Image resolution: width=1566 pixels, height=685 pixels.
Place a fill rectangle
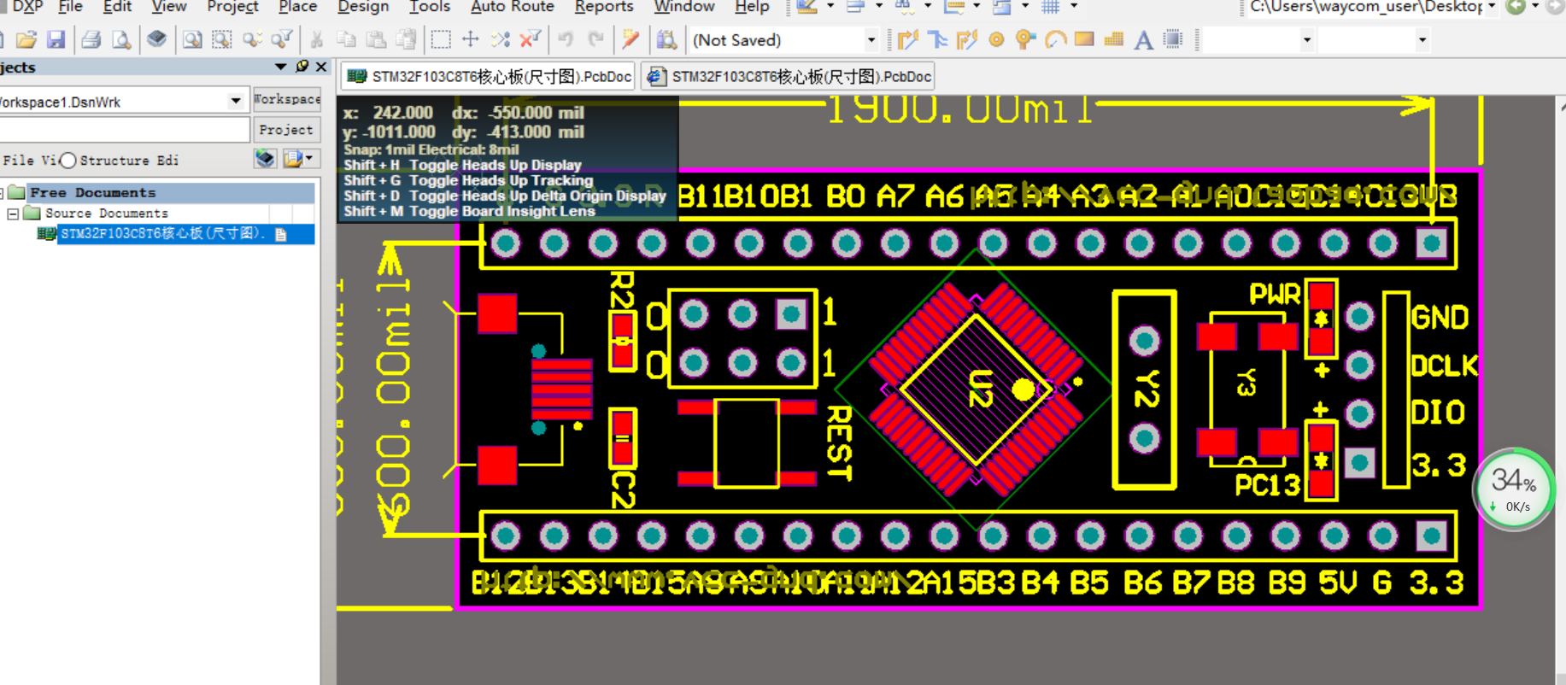coord(1085,40)
